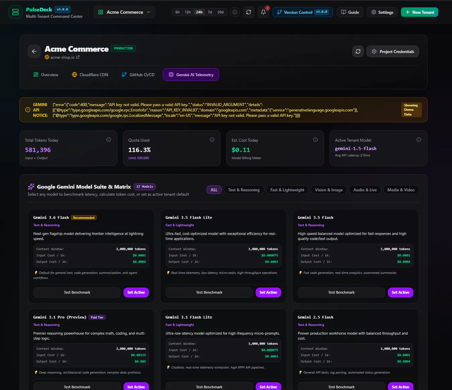Select the 12h time range
Image resolution: width=452 pixels, height=390 pixels.
click(x=188, y=12)
